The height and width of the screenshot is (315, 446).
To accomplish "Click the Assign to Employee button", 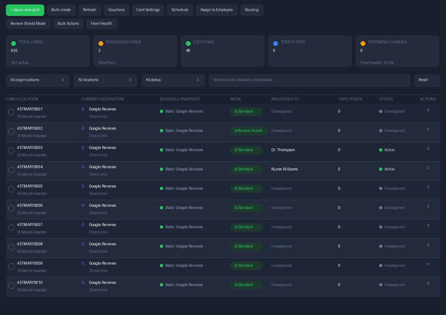I will coord(217,10).
